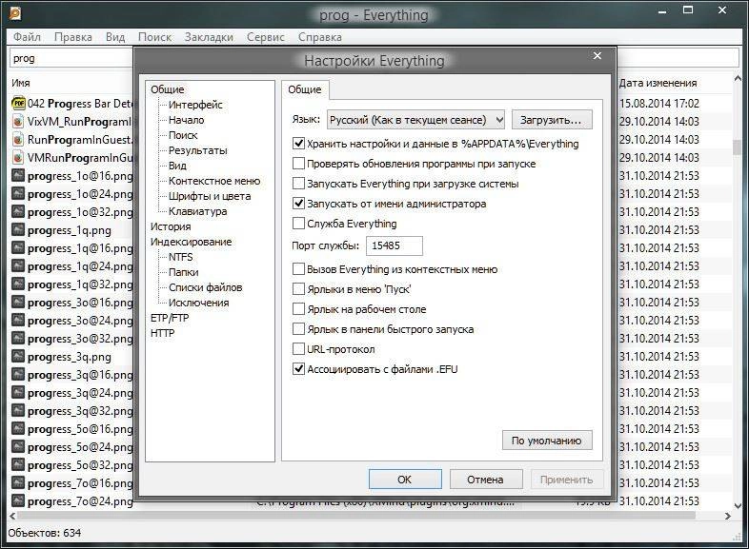Viewport: 749px width, 549px height.
Task: Open the Справка menu
Action: [319, 37]
